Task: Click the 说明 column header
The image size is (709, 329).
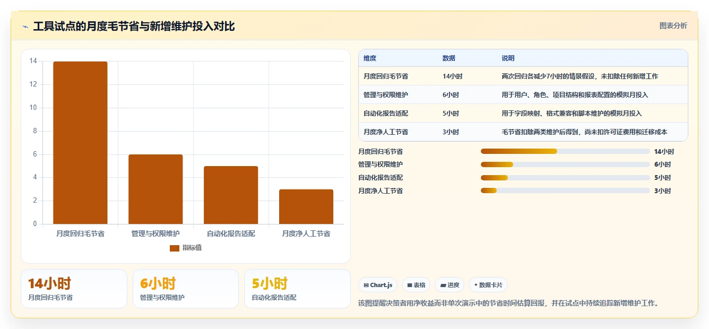Action: [508, 58]
